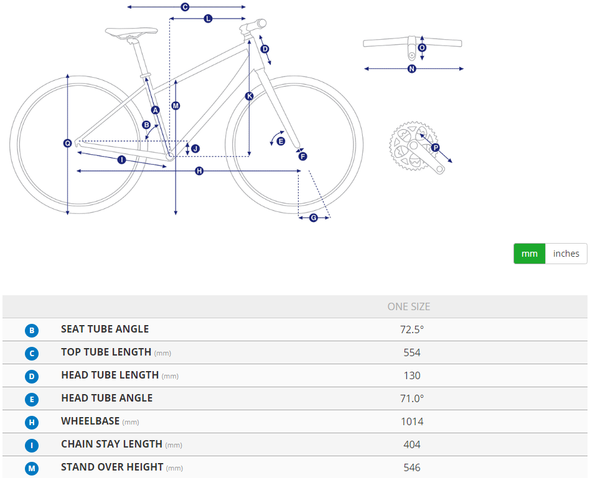Click the blue C icon beside Top Tube Length
The height and width of the screenshot is (478, 590).
[x=32, y=354]
